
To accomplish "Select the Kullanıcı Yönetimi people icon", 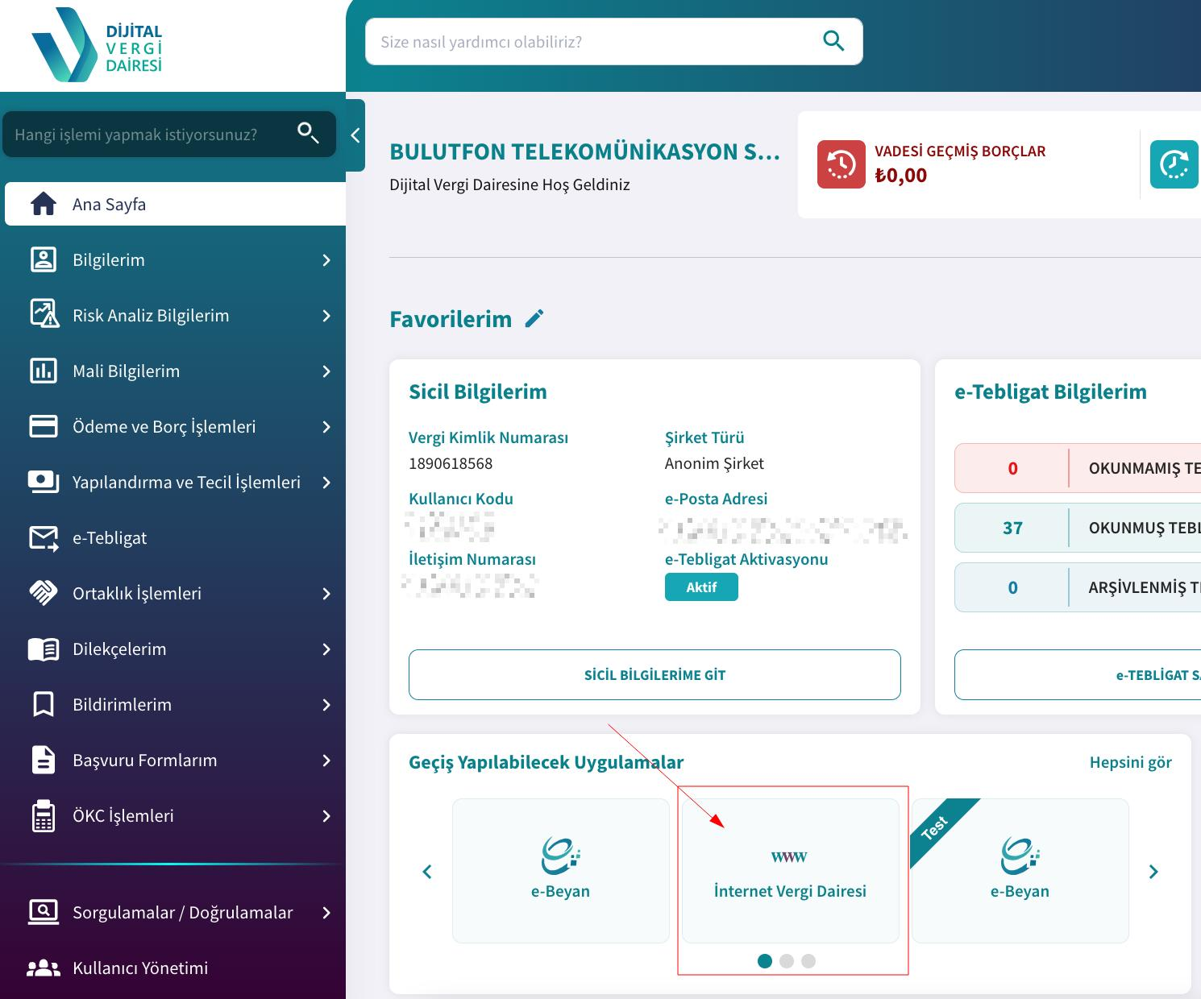I will point(44,968).
